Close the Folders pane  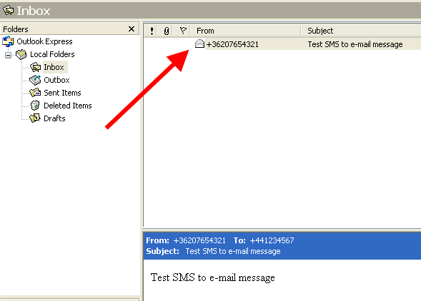pyautogui.click(x=132, y=29)
